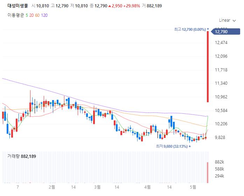The height and width of the screenshot is (196, 244).
Task: Click the 7 date axis label
Action: click(18, 187)
